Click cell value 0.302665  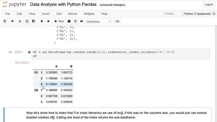tap(52, 73)
